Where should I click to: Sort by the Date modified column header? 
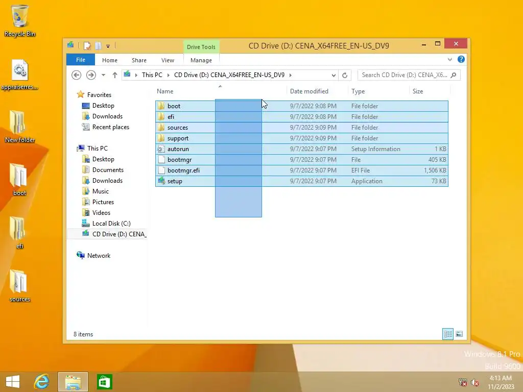coord(317,91)
